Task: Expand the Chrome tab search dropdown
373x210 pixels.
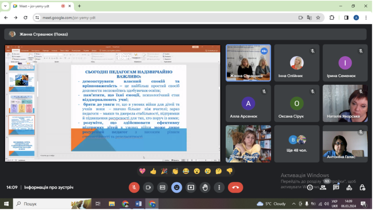Action: (5, 6)
